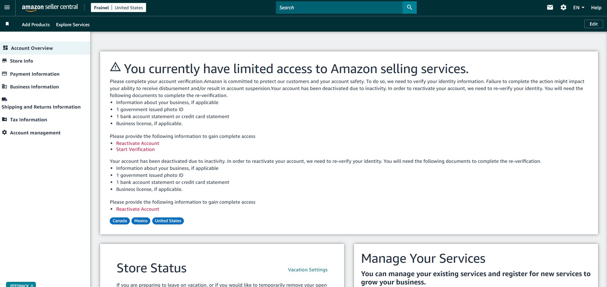Click the Manage Your Services heading
This screenshot has height=287, width=607.
[423, 259]
